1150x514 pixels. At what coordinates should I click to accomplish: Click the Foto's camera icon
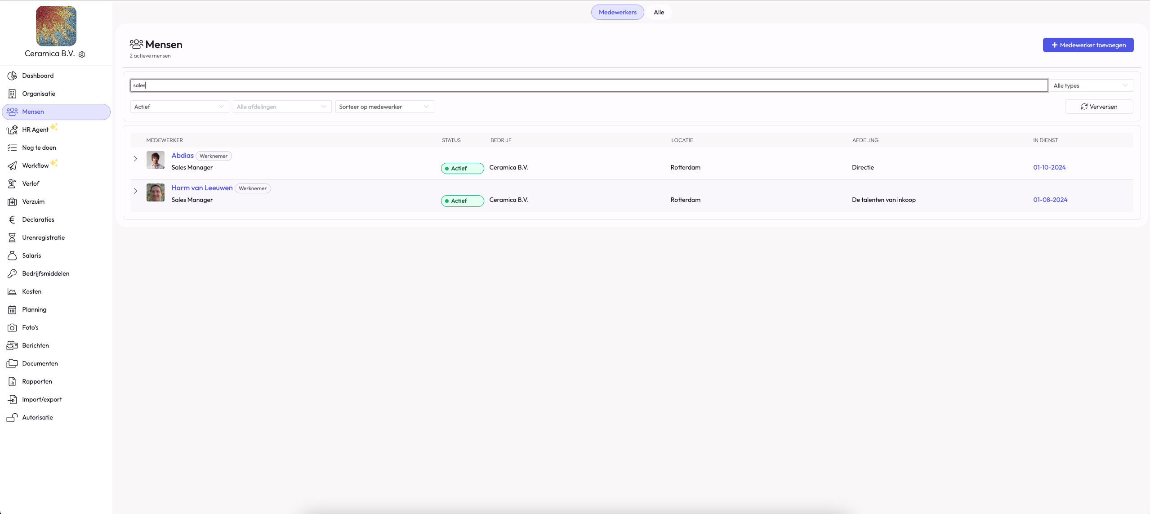[x=12, y=327]
